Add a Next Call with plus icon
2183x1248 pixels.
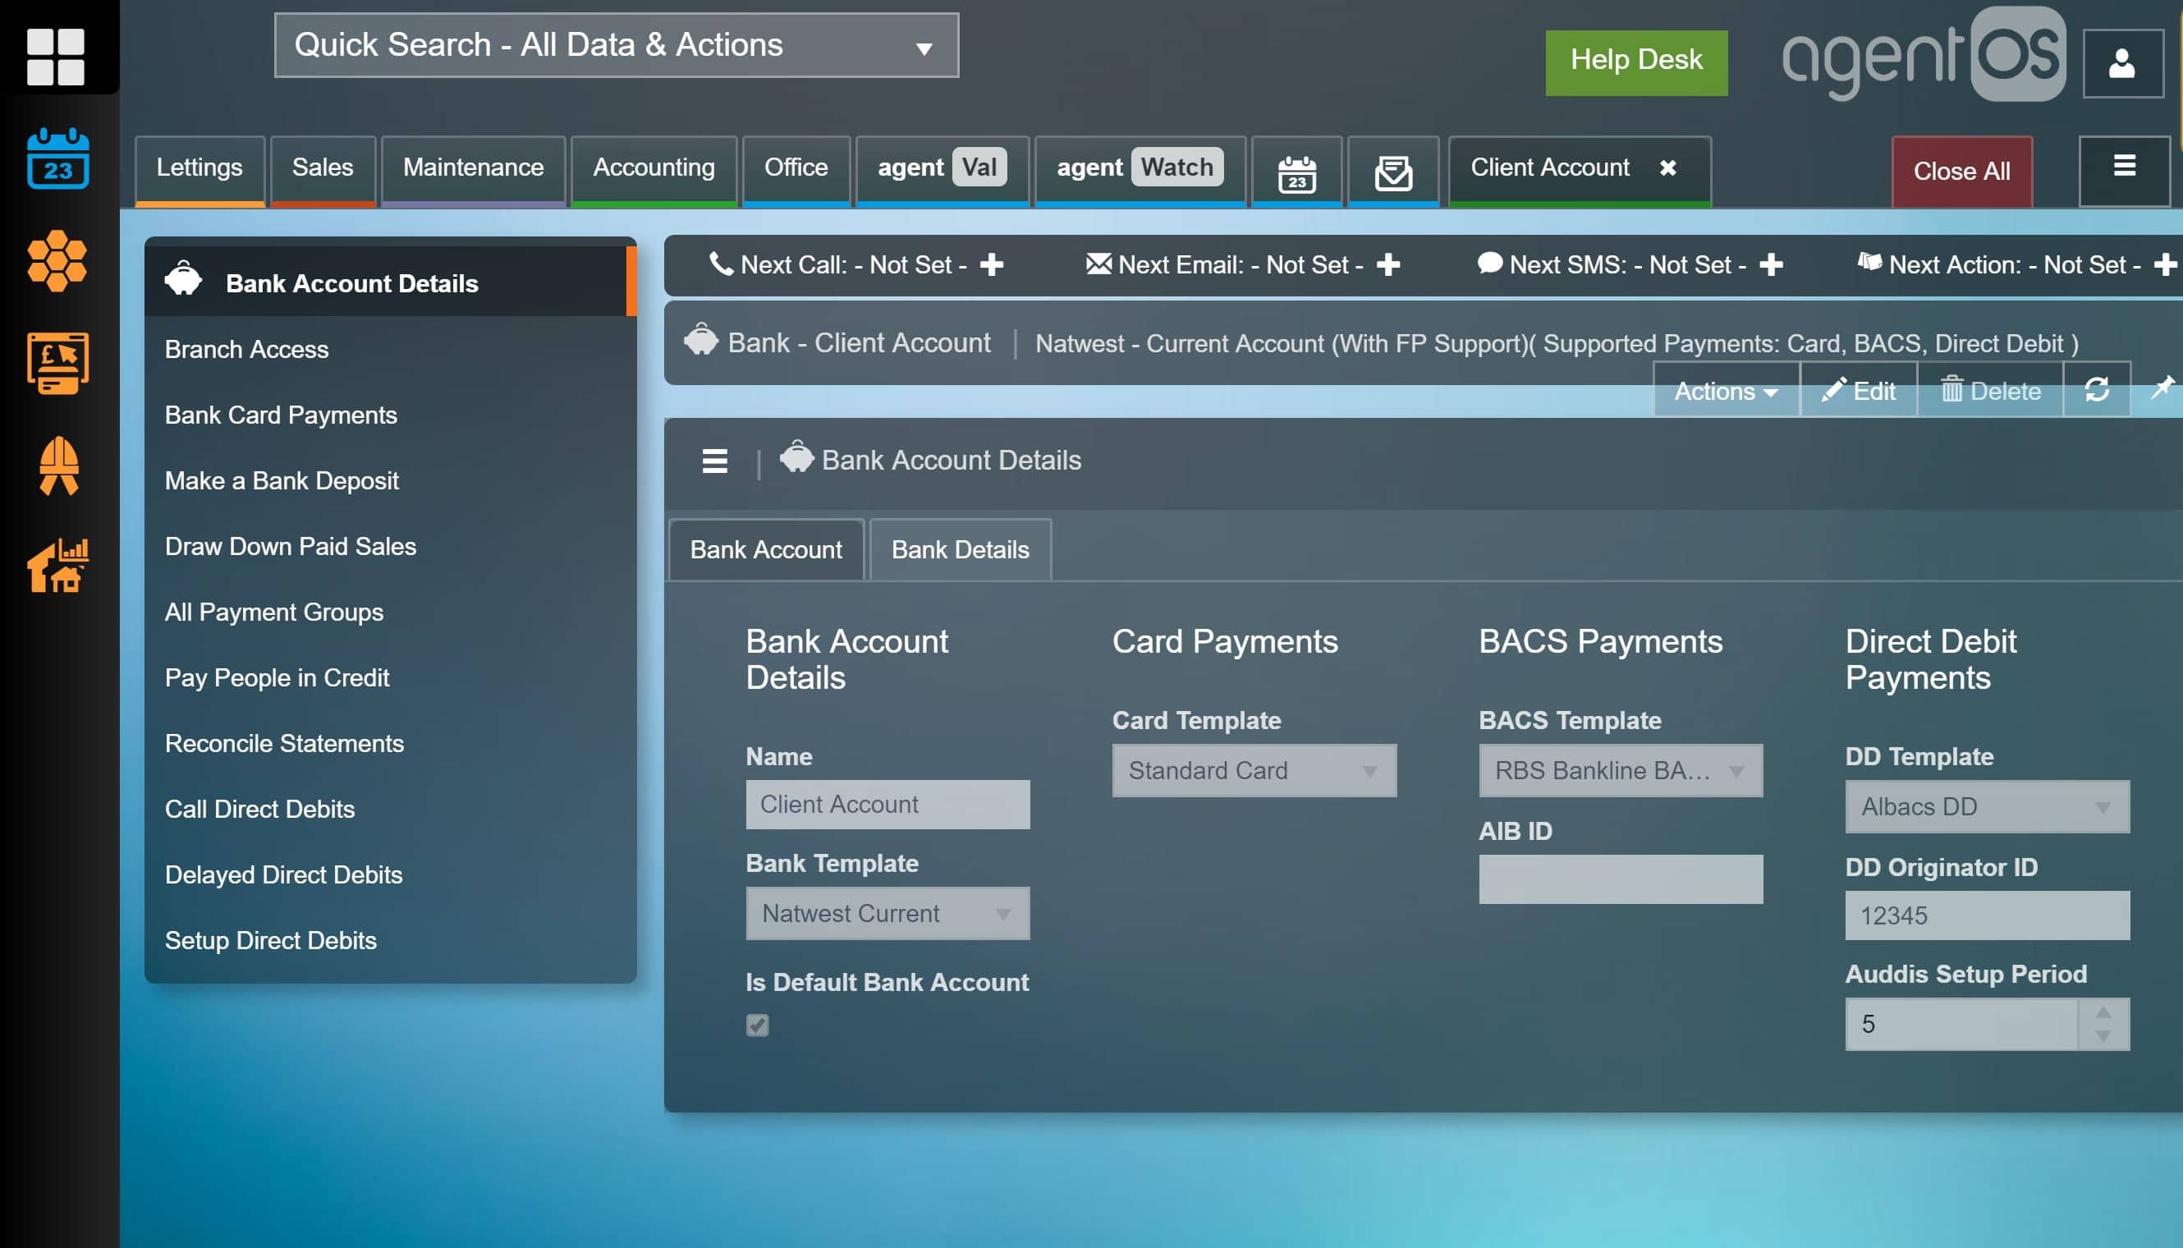click(x=992, y=265)
